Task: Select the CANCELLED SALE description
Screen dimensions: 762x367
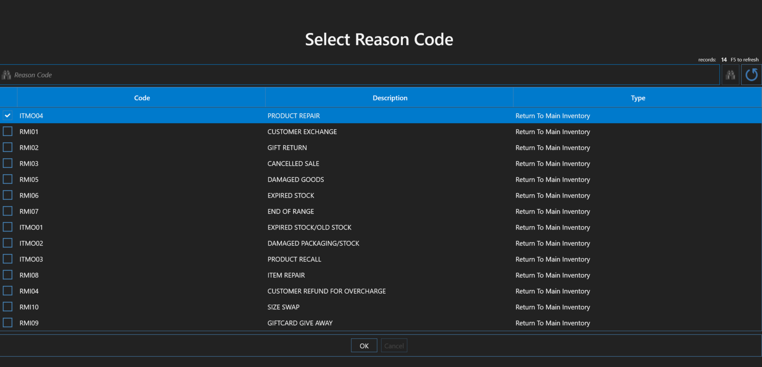Action: (293, 163)
